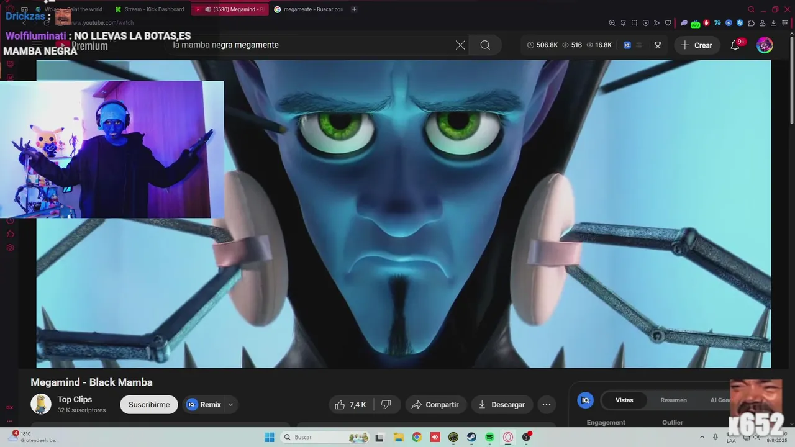Click the blue vidIQ badge in the stats bar
The height and width of the screenshot is (447, 795).
627,45
